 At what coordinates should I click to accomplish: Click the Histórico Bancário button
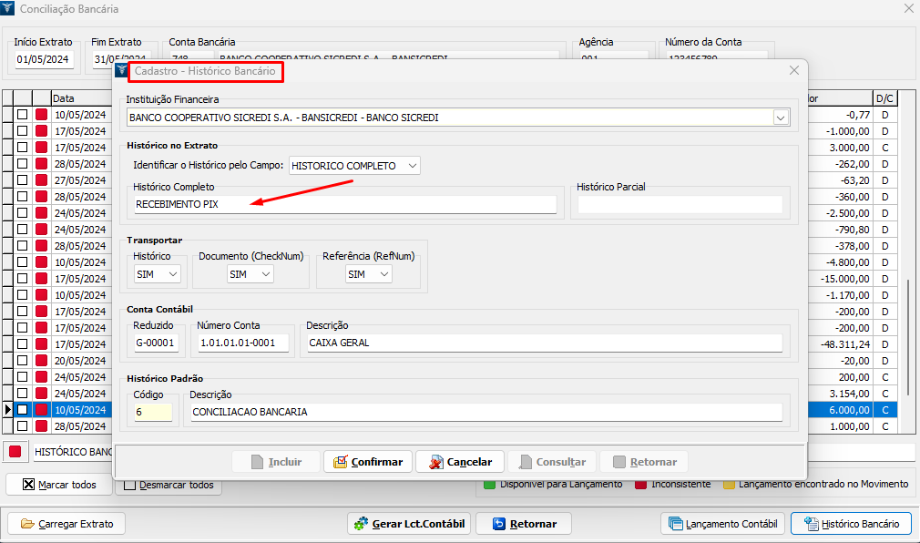[x=850, y=524]
